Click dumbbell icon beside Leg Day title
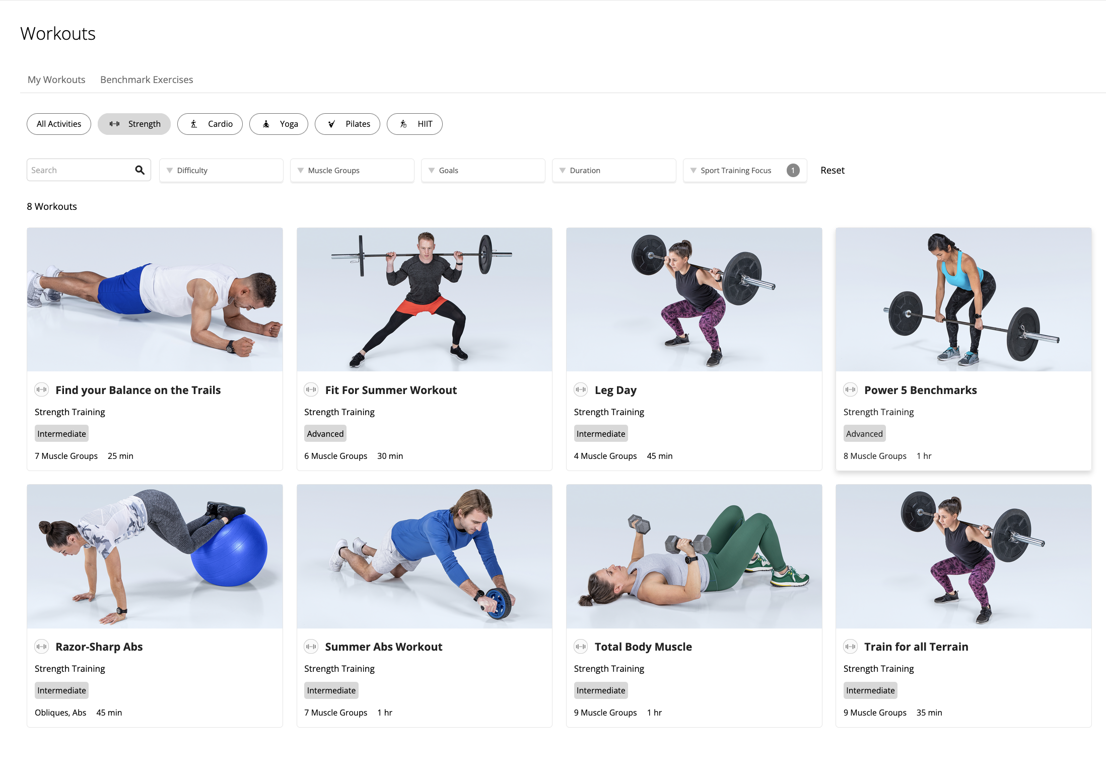Screen dimensions: 1106x784 coord(581,389)
